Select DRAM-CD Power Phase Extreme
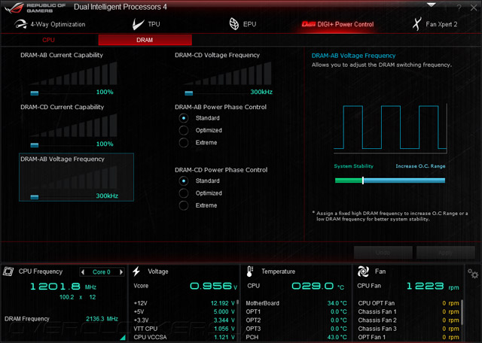482x343 pixels. click(x=184, y=205)
